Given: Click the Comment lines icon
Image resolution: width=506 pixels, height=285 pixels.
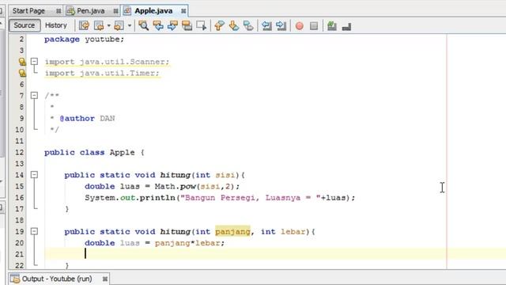Looking at the screenshot, I should (x=332, y=25).
